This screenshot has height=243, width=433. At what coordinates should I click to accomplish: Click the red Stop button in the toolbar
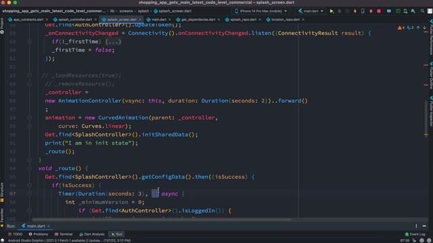pos(379,11)
